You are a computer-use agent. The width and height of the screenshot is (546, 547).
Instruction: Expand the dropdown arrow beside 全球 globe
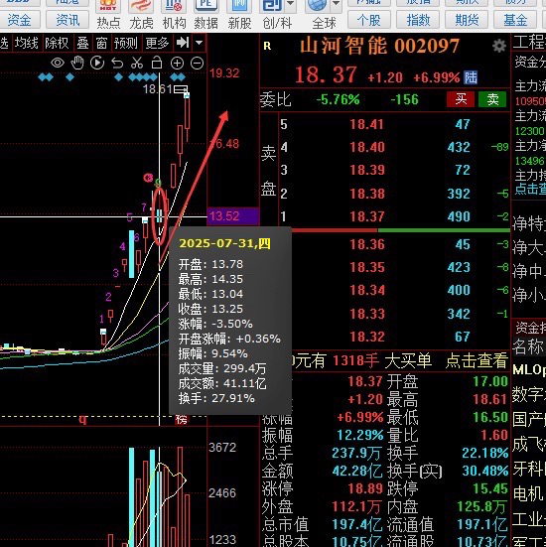pyautogui.click(x=336, y=4)
